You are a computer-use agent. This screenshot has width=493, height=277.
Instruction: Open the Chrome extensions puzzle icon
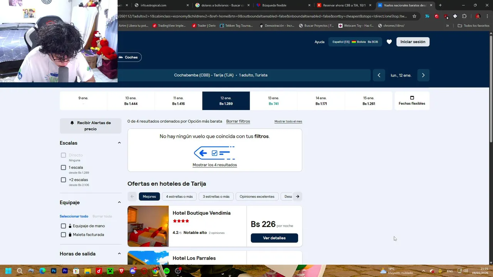tap(464, 16)
